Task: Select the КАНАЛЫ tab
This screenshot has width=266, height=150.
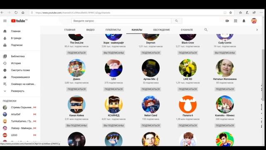Action: [137, 30]
